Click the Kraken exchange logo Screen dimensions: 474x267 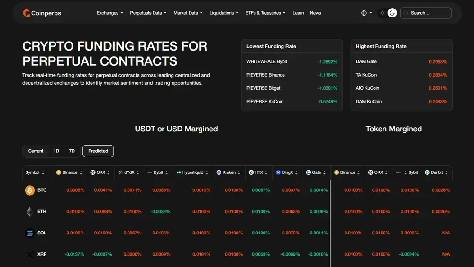point(219,172)
